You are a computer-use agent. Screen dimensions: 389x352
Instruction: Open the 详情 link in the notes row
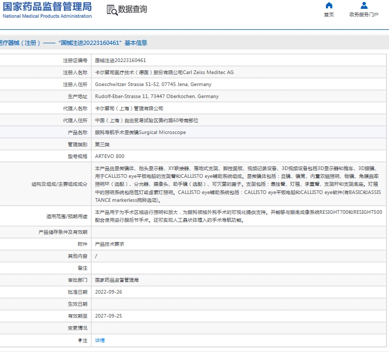(x=100, y=340)
